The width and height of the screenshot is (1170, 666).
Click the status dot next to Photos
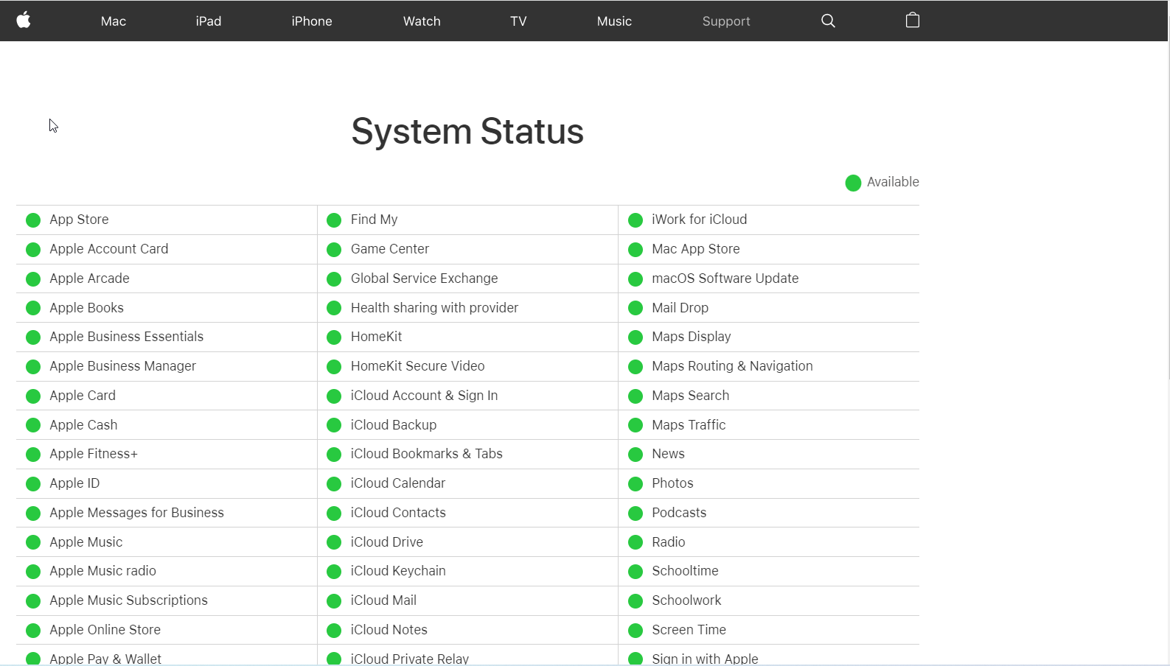click(x=636, y=484)
